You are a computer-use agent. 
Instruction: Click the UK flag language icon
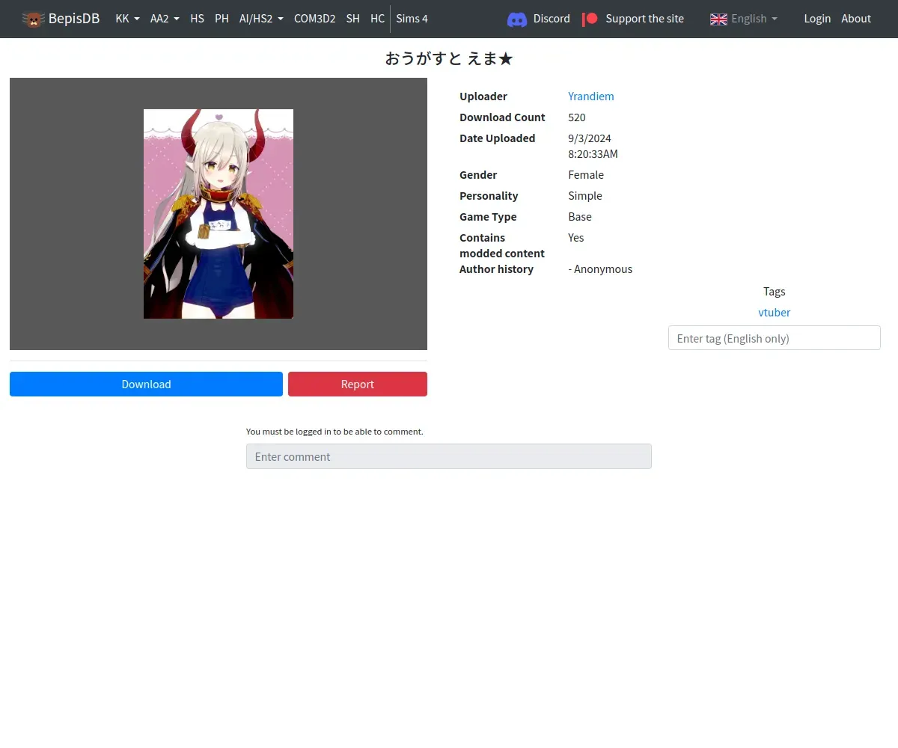point(718,19)
